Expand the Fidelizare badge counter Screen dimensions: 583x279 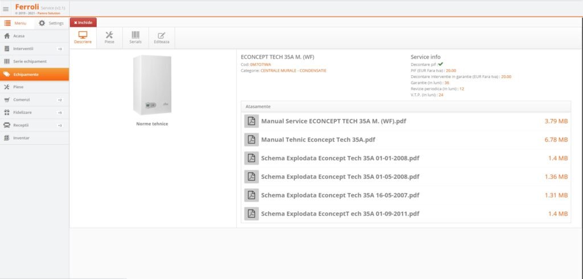[x=60, y=113]
